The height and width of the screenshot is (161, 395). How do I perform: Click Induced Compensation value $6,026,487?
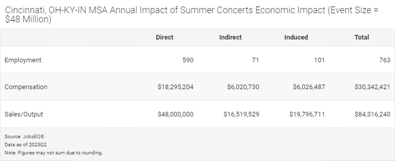(309, 87)
